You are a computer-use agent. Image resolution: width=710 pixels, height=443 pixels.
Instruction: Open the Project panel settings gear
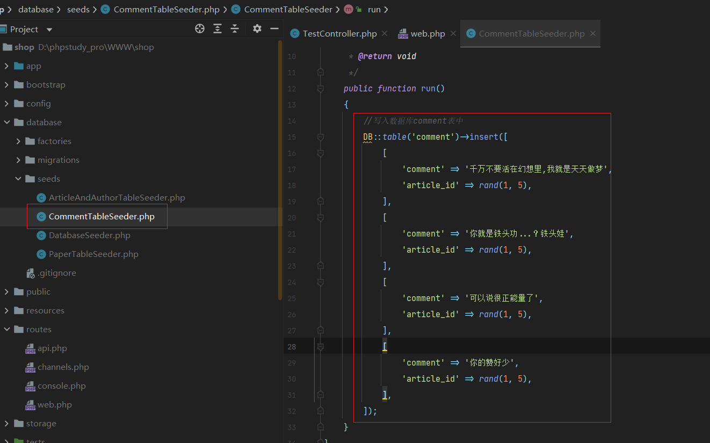point(257,28)
